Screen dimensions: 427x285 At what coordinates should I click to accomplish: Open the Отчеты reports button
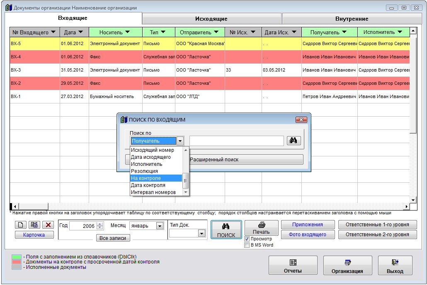[x=292, y=266]
